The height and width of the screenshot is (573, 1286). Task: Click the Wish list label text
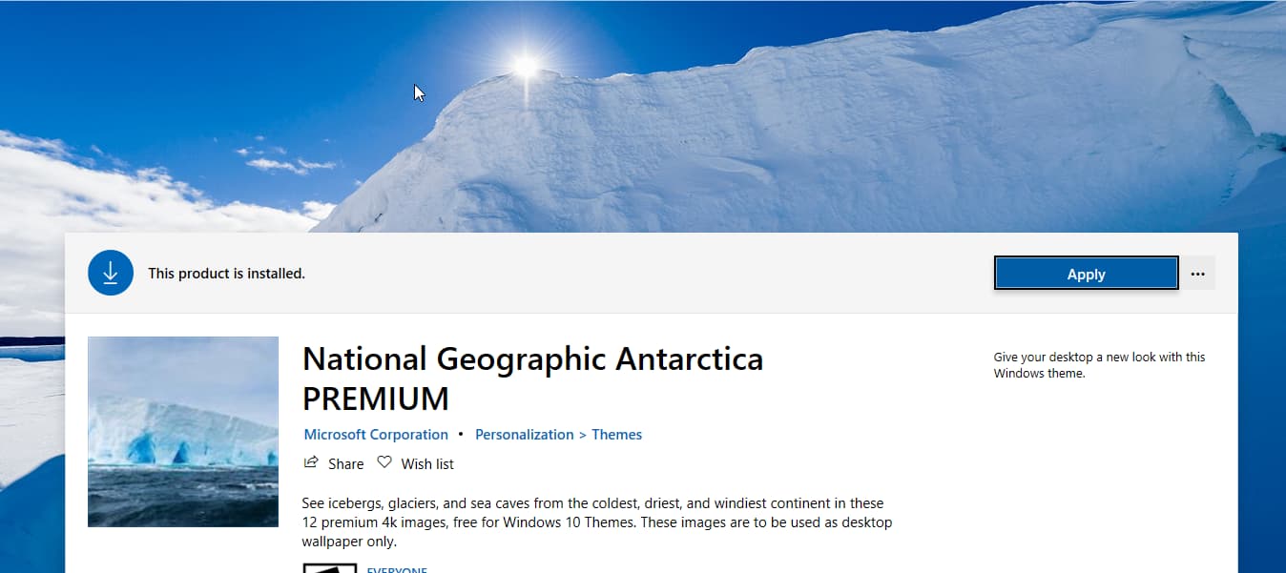pyautogui.click(x=427, y=463)
